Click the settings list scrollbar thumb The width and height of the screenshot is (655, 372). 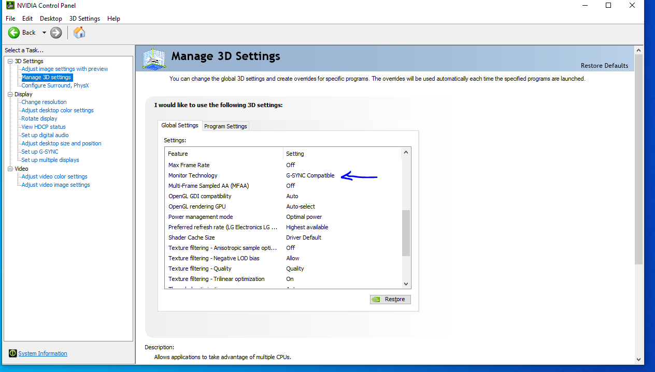(x=406, y=233)
